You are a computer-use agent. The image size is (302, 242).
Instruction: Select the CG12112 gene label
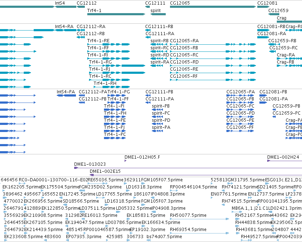[87, 3]
